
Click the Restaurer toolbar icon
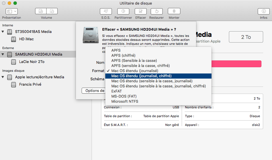click(x=157, y=11)
